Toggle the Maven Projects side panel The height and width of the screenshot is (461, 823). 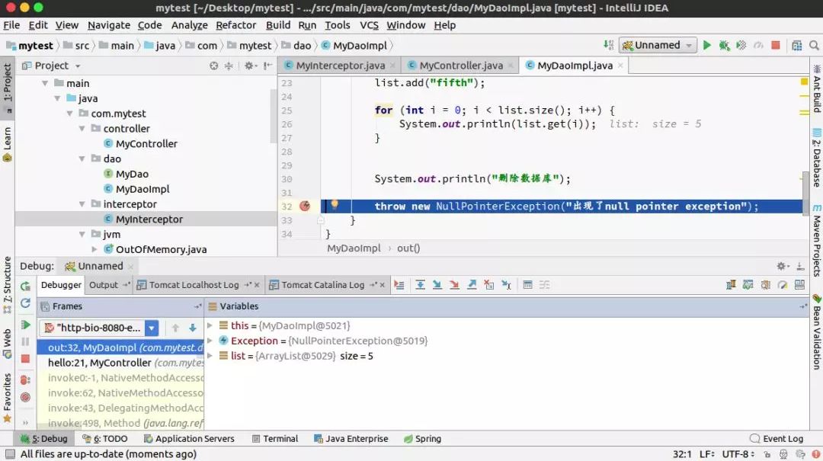[817, 241]
